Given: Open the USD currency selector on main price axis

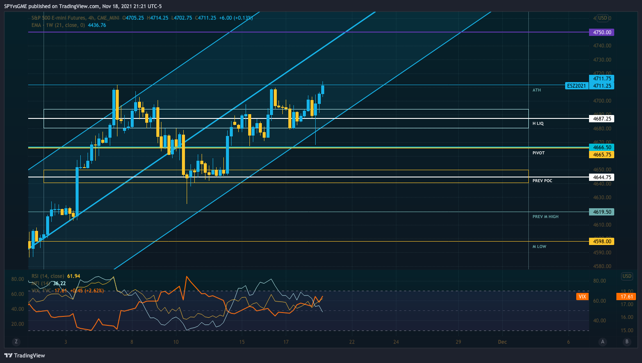Looking at the screenshot, I should point(602,18).
